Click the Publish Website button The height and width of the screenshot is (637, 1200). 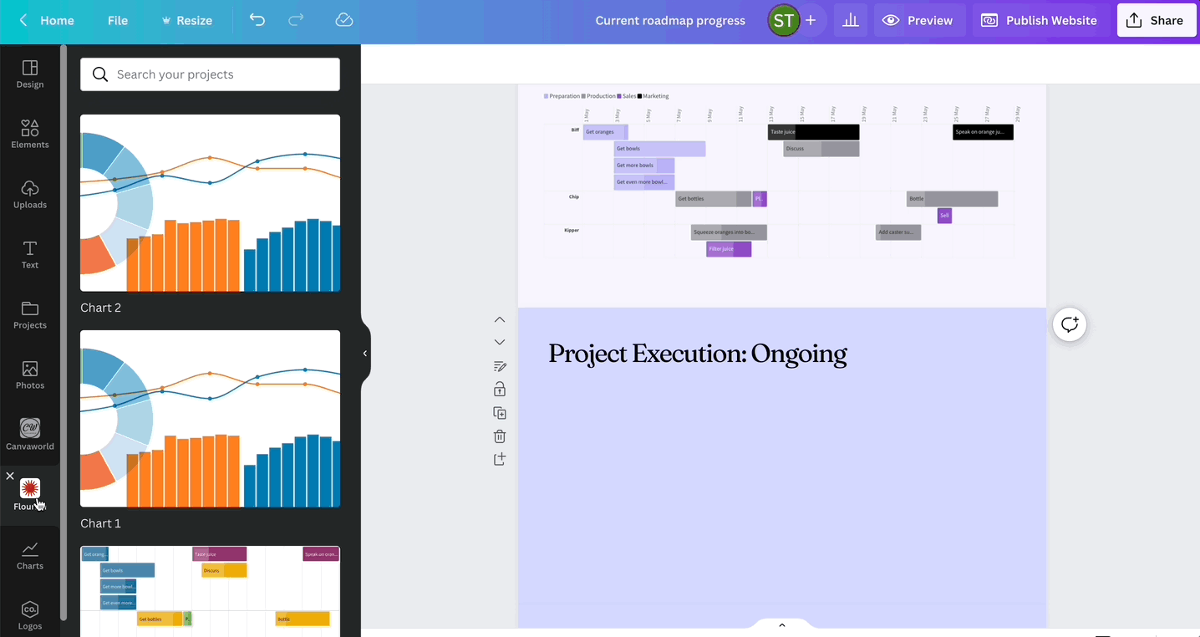(1039, 20)
